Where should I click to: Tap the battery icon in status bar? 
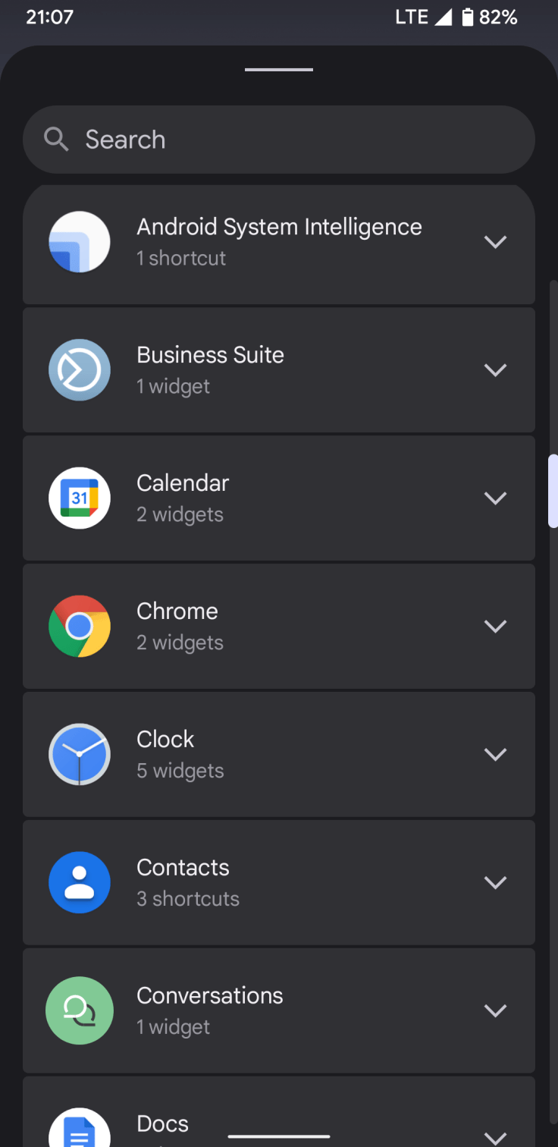click(x=468, y=17)
